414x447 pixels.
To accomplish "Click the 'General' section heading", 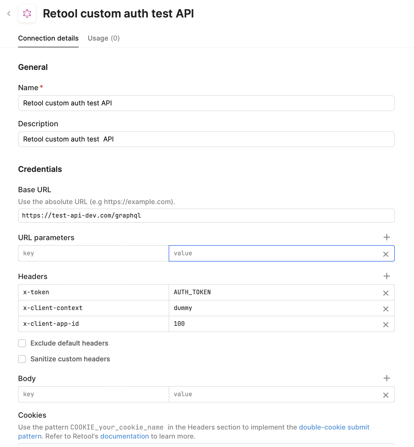I will (x=33, y=67).
